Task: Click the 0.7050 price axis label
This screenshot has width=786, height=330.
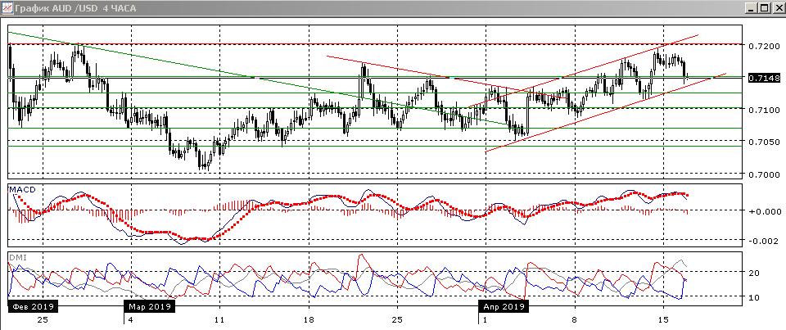Action: [763, 142]
